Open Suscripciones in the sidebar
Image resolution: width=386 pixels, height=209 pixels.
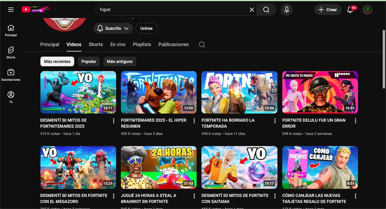[11, 75]
